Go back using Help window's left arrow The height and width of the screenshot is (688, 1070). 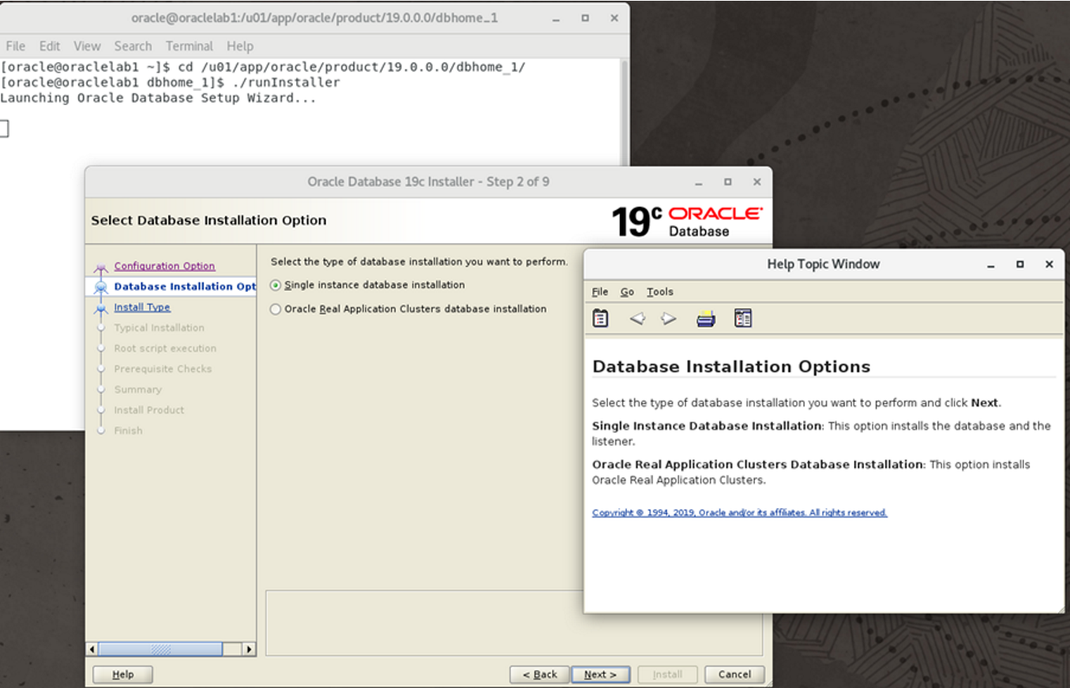pos(637,319)
